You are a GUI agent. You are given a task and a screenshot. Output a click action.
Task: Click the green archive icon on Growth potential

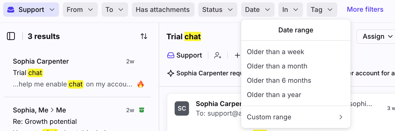coord(142,110)
